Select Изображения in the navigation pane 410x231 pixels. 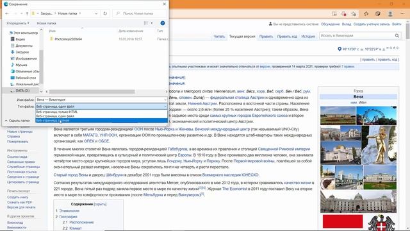(x=26, y=58)
